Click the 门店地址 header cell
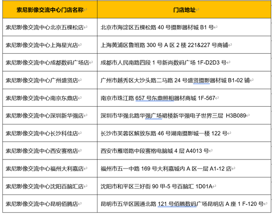 (184, 10)
